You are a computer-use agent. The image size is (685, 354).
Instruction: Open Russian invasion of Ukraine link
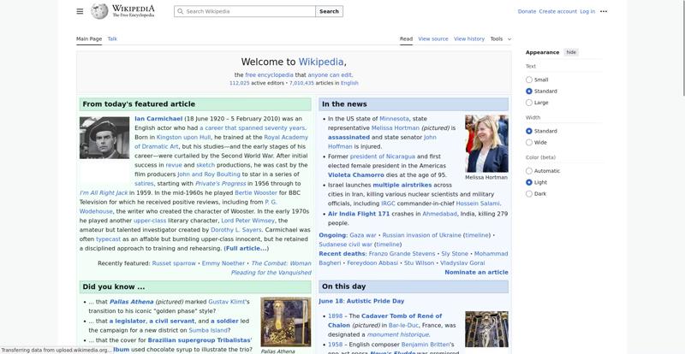point(421,235)
